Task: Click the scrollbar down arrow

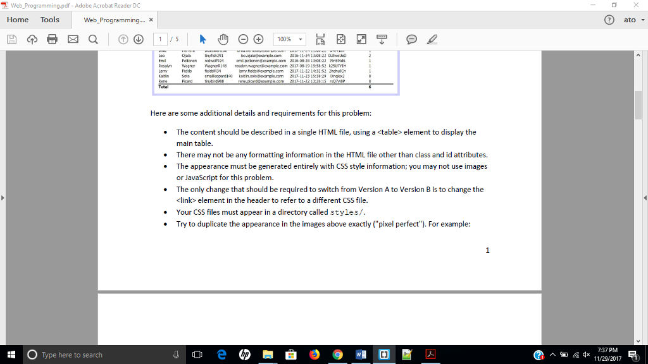Action: pyautogui.click(x=639, y=341)
